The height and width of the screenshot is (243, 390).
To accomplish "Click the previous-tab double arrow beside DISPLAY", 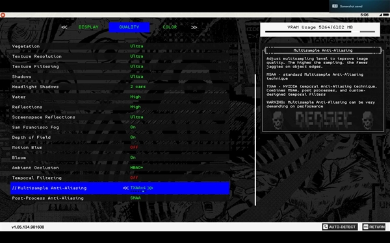I will [x=64, y=27].
